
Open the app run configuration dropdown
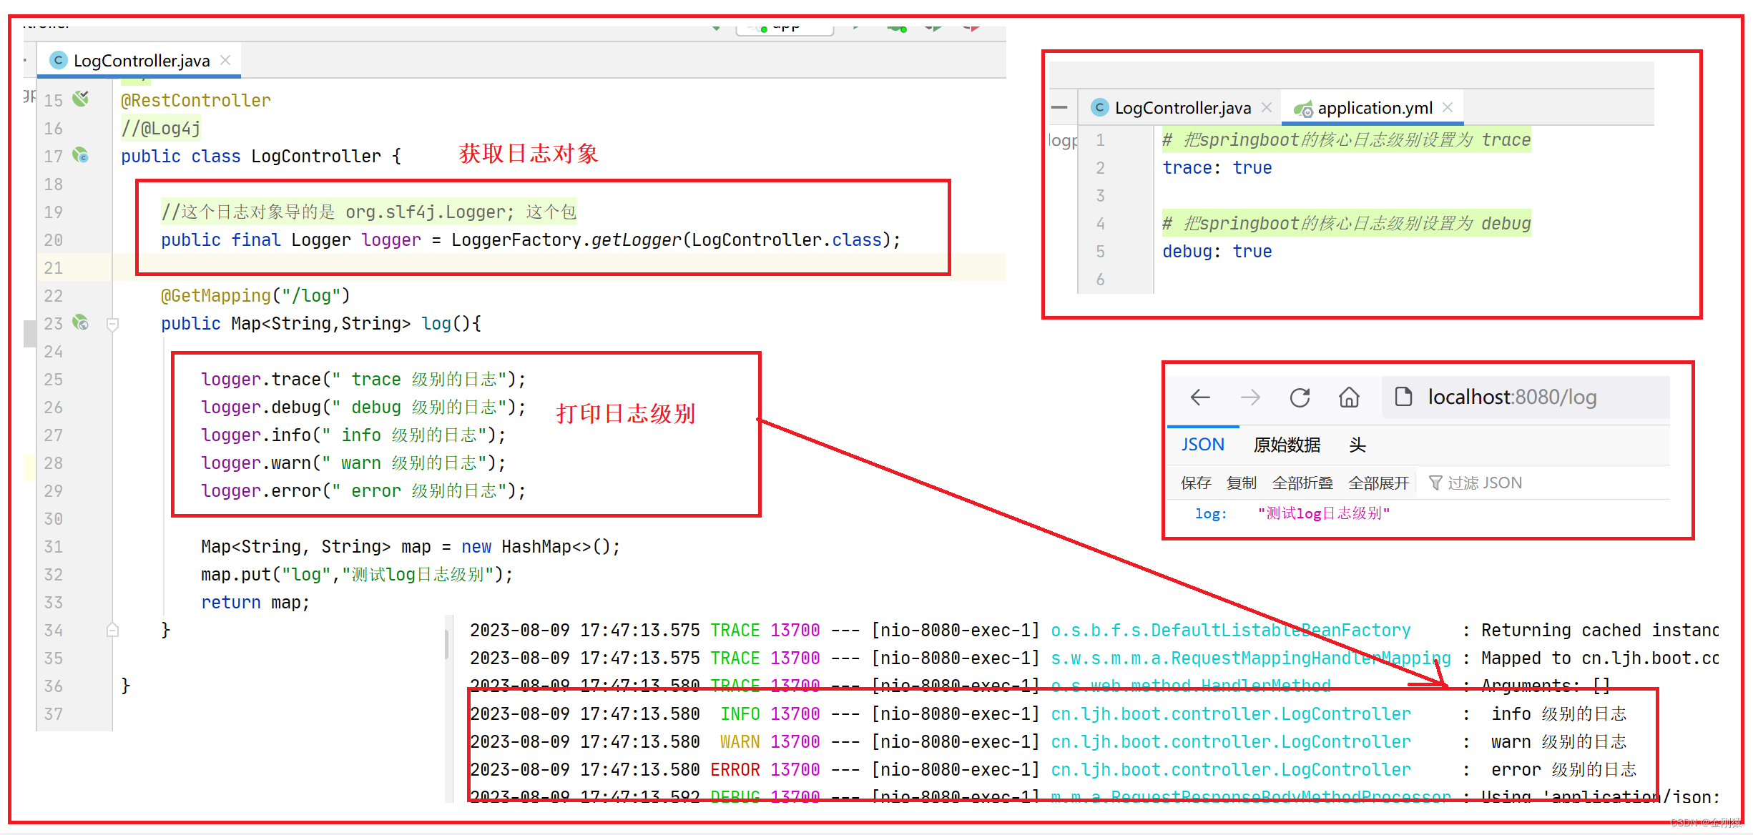[x=785, y=27]
